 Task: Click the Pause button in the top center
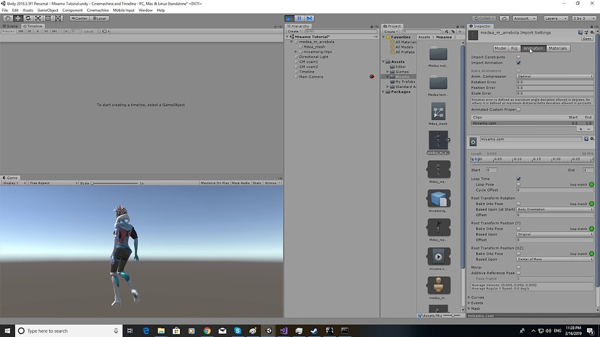point(299,18)
